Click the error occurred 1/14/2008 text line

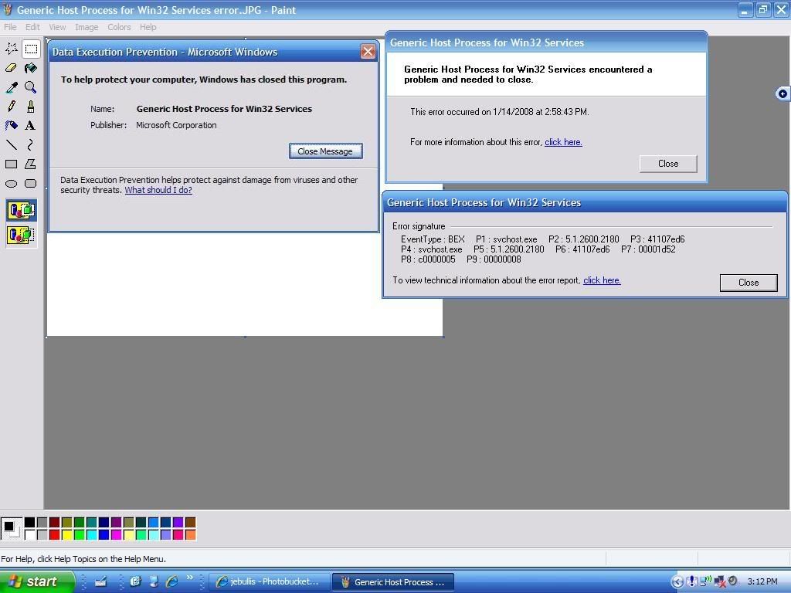coord(500,112)
